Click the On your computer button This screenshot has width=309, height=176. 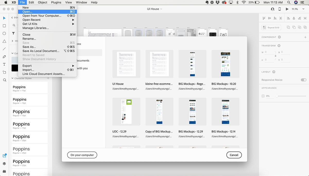(82, 155)
